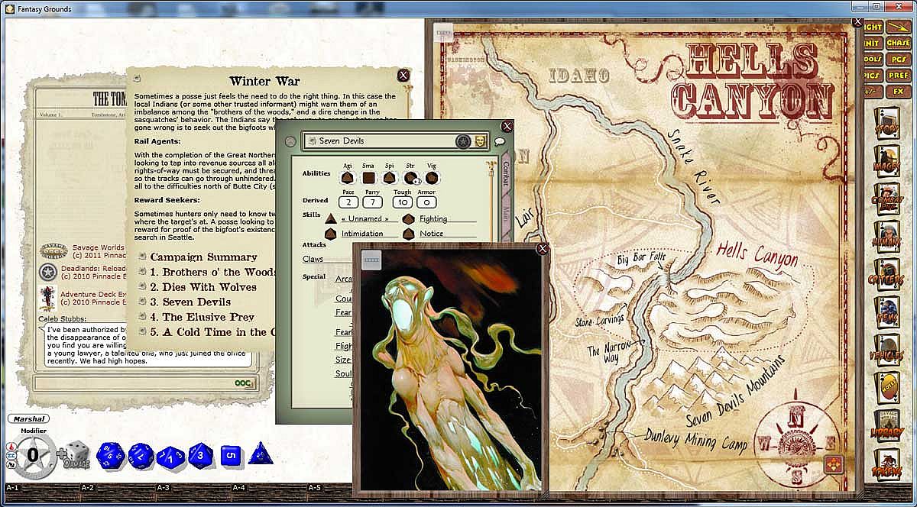Open the Humans sidebar card
Image resolution: width=917 pixels, height=507 pixels.
pos(886,238)
